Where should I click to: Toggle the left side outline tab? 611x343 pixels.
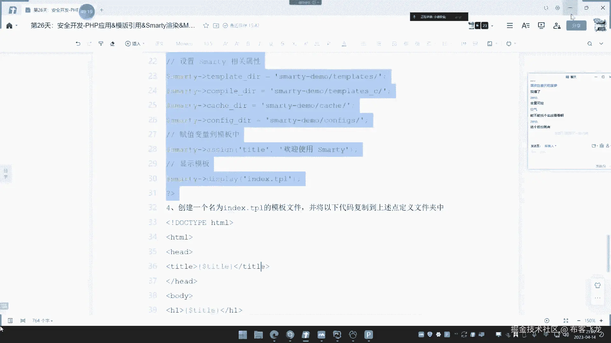coord(6,173)
